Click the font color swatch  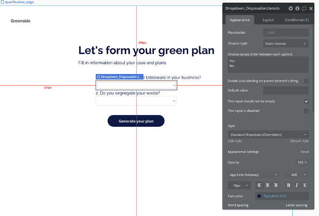click(259, 196)
